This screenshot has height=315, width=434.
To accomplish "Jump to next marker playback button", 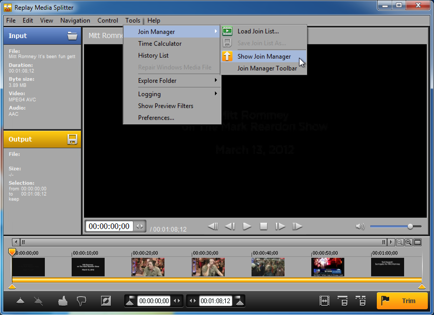I will click(297, 226).
